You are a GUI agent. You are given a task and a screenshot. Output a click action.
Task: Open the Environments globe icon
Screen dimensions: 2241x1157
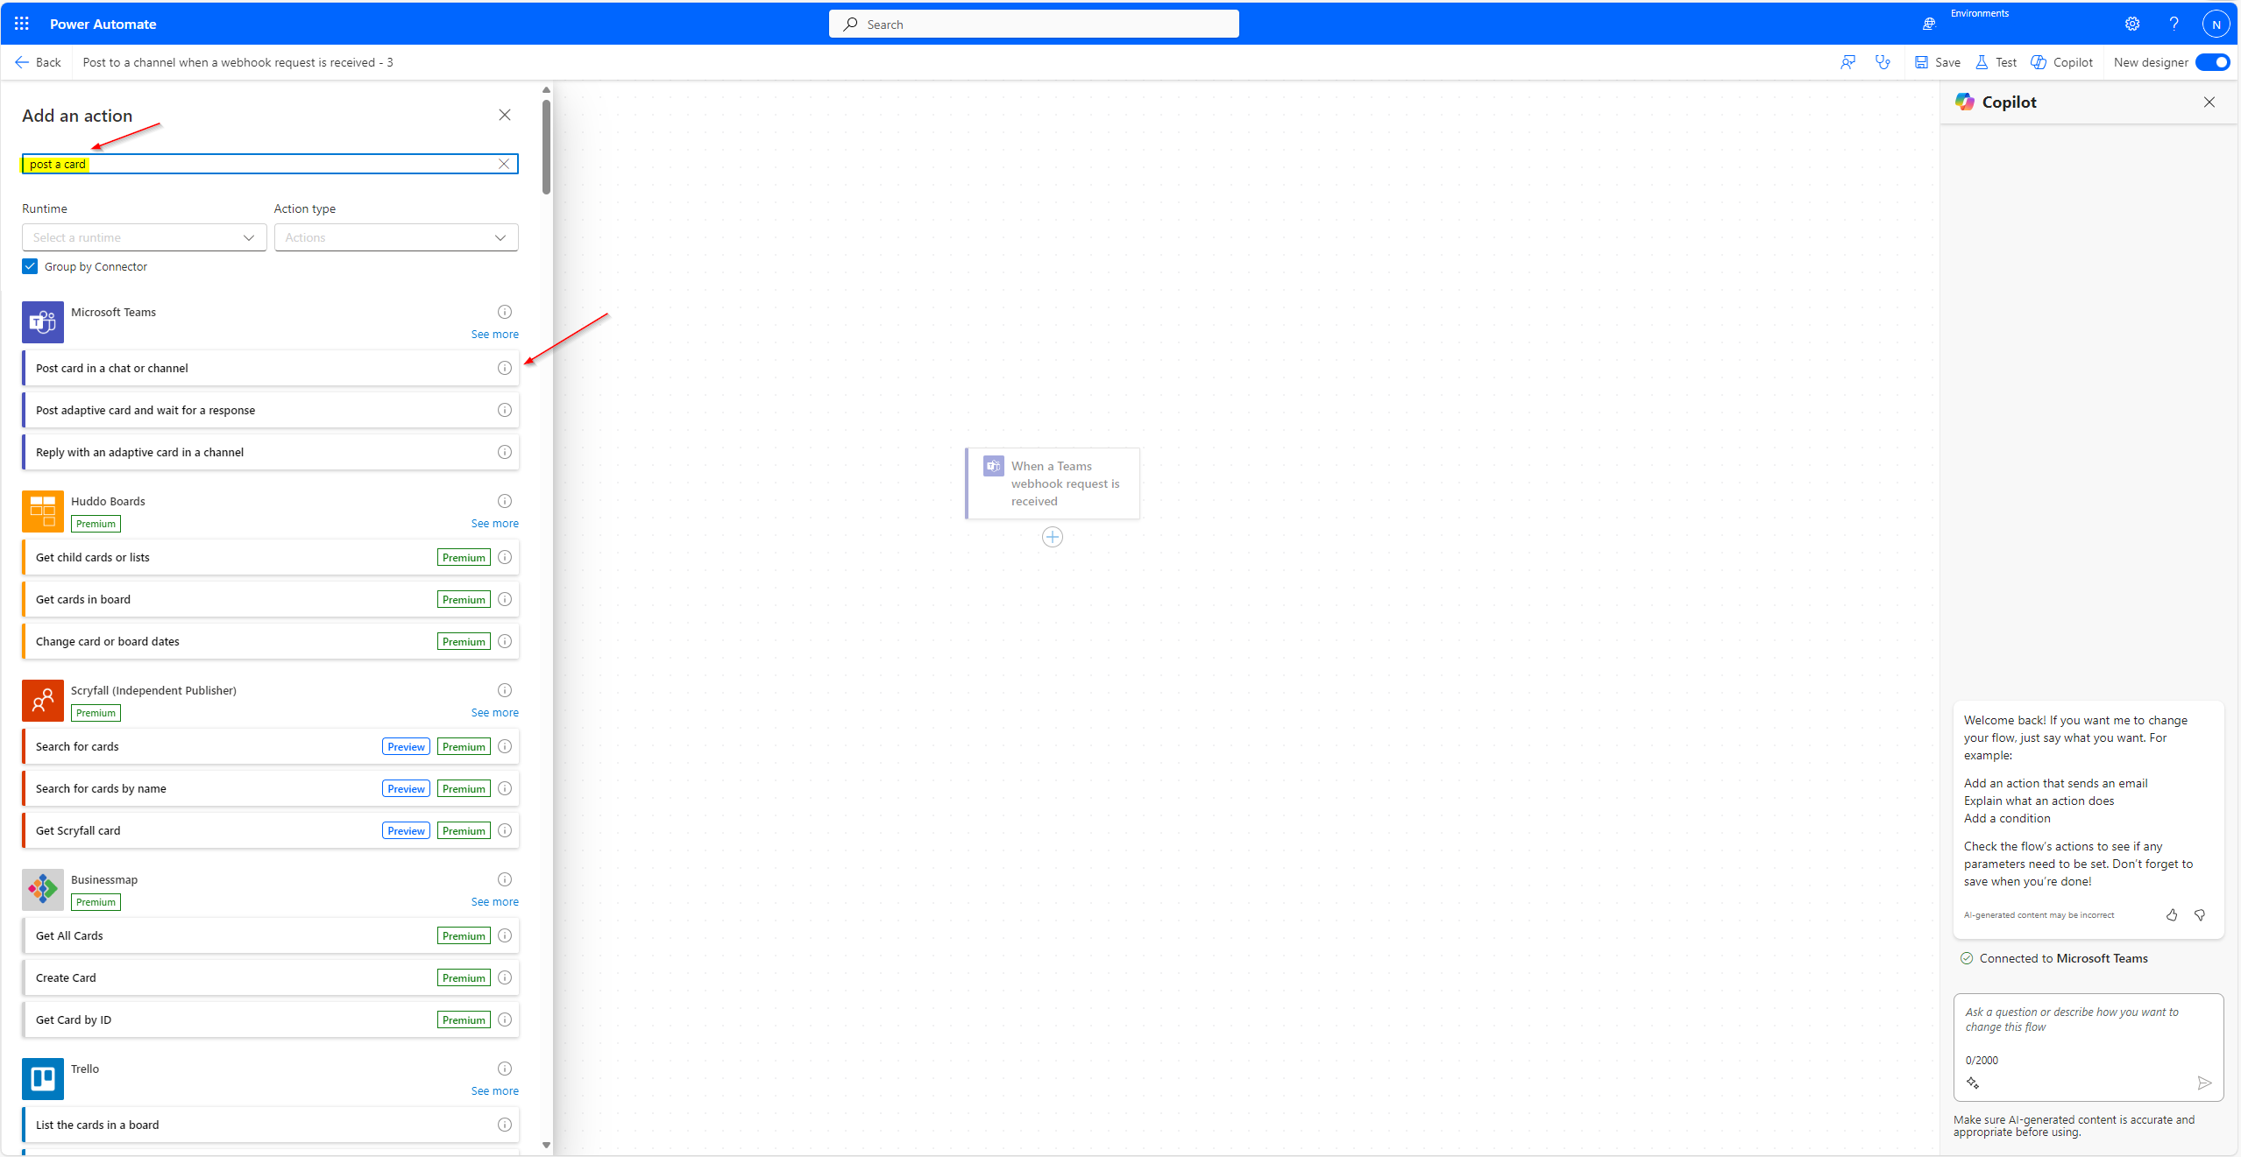1928,25
